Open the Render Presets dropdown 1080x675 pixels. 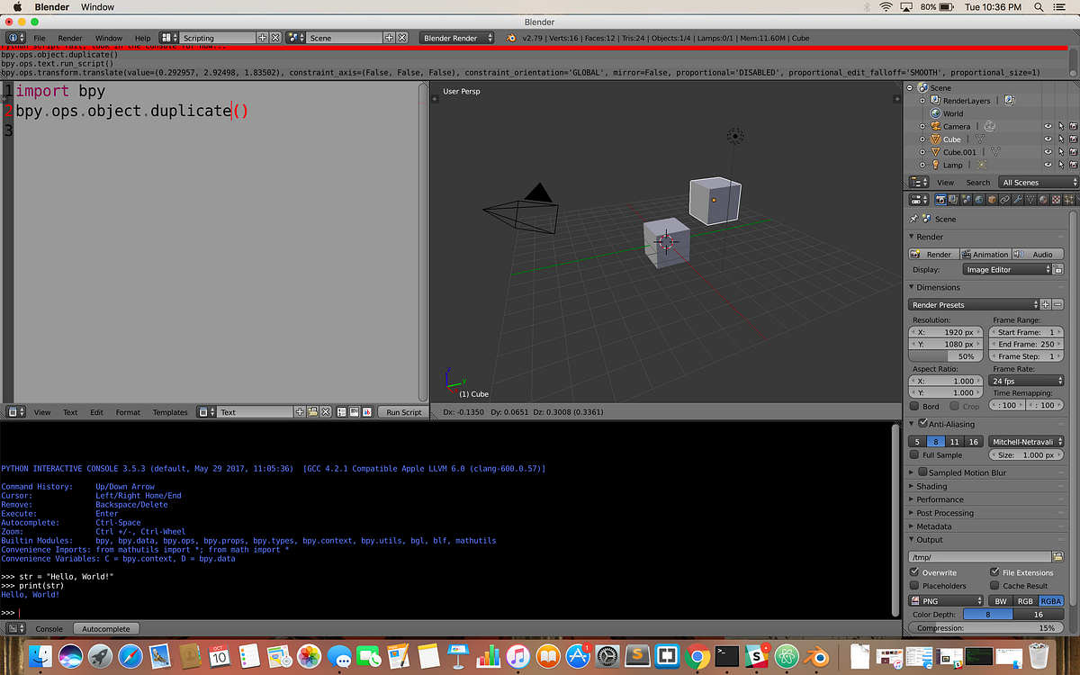971,304
